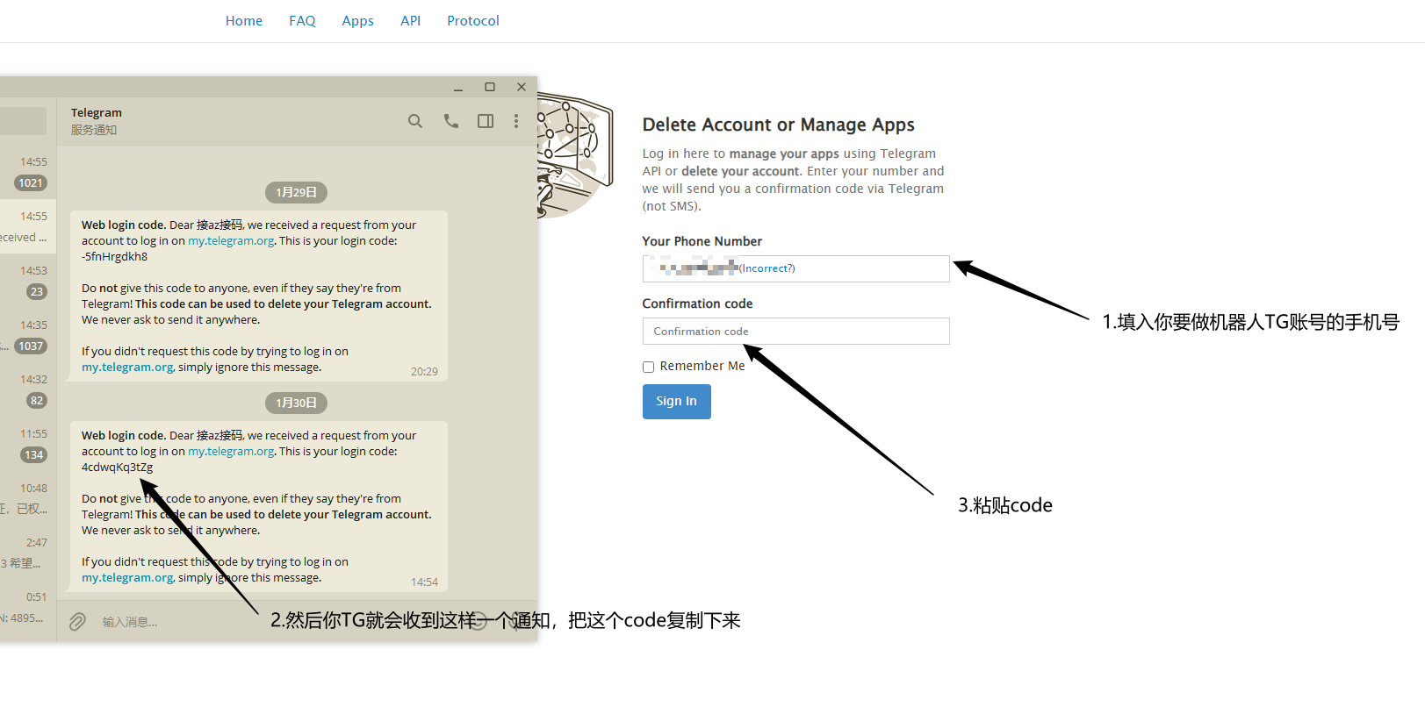Open my.telegram.org link at Jan 29 message bottom

[127, 368]
